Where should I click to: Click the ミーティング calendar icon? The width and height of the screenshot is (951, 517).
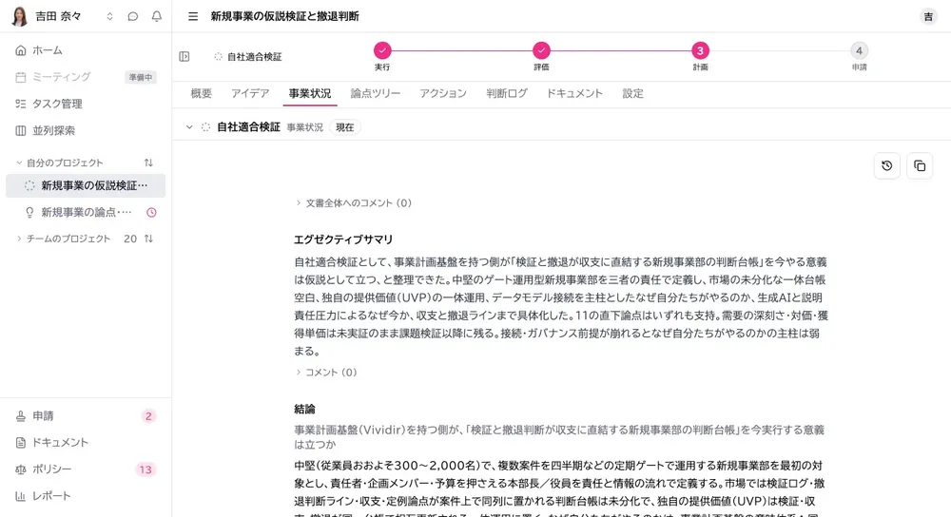[x=21, y=77]
